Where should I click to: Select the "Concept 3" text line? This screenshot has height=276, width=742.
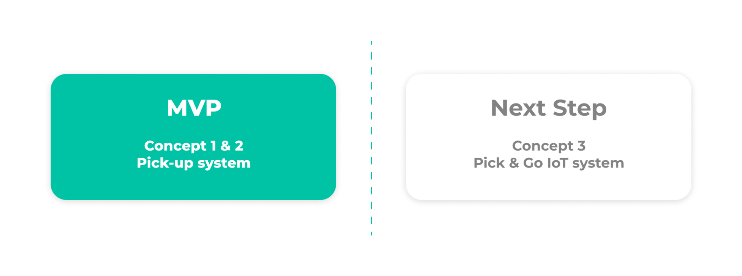click(x=549, y=146)
